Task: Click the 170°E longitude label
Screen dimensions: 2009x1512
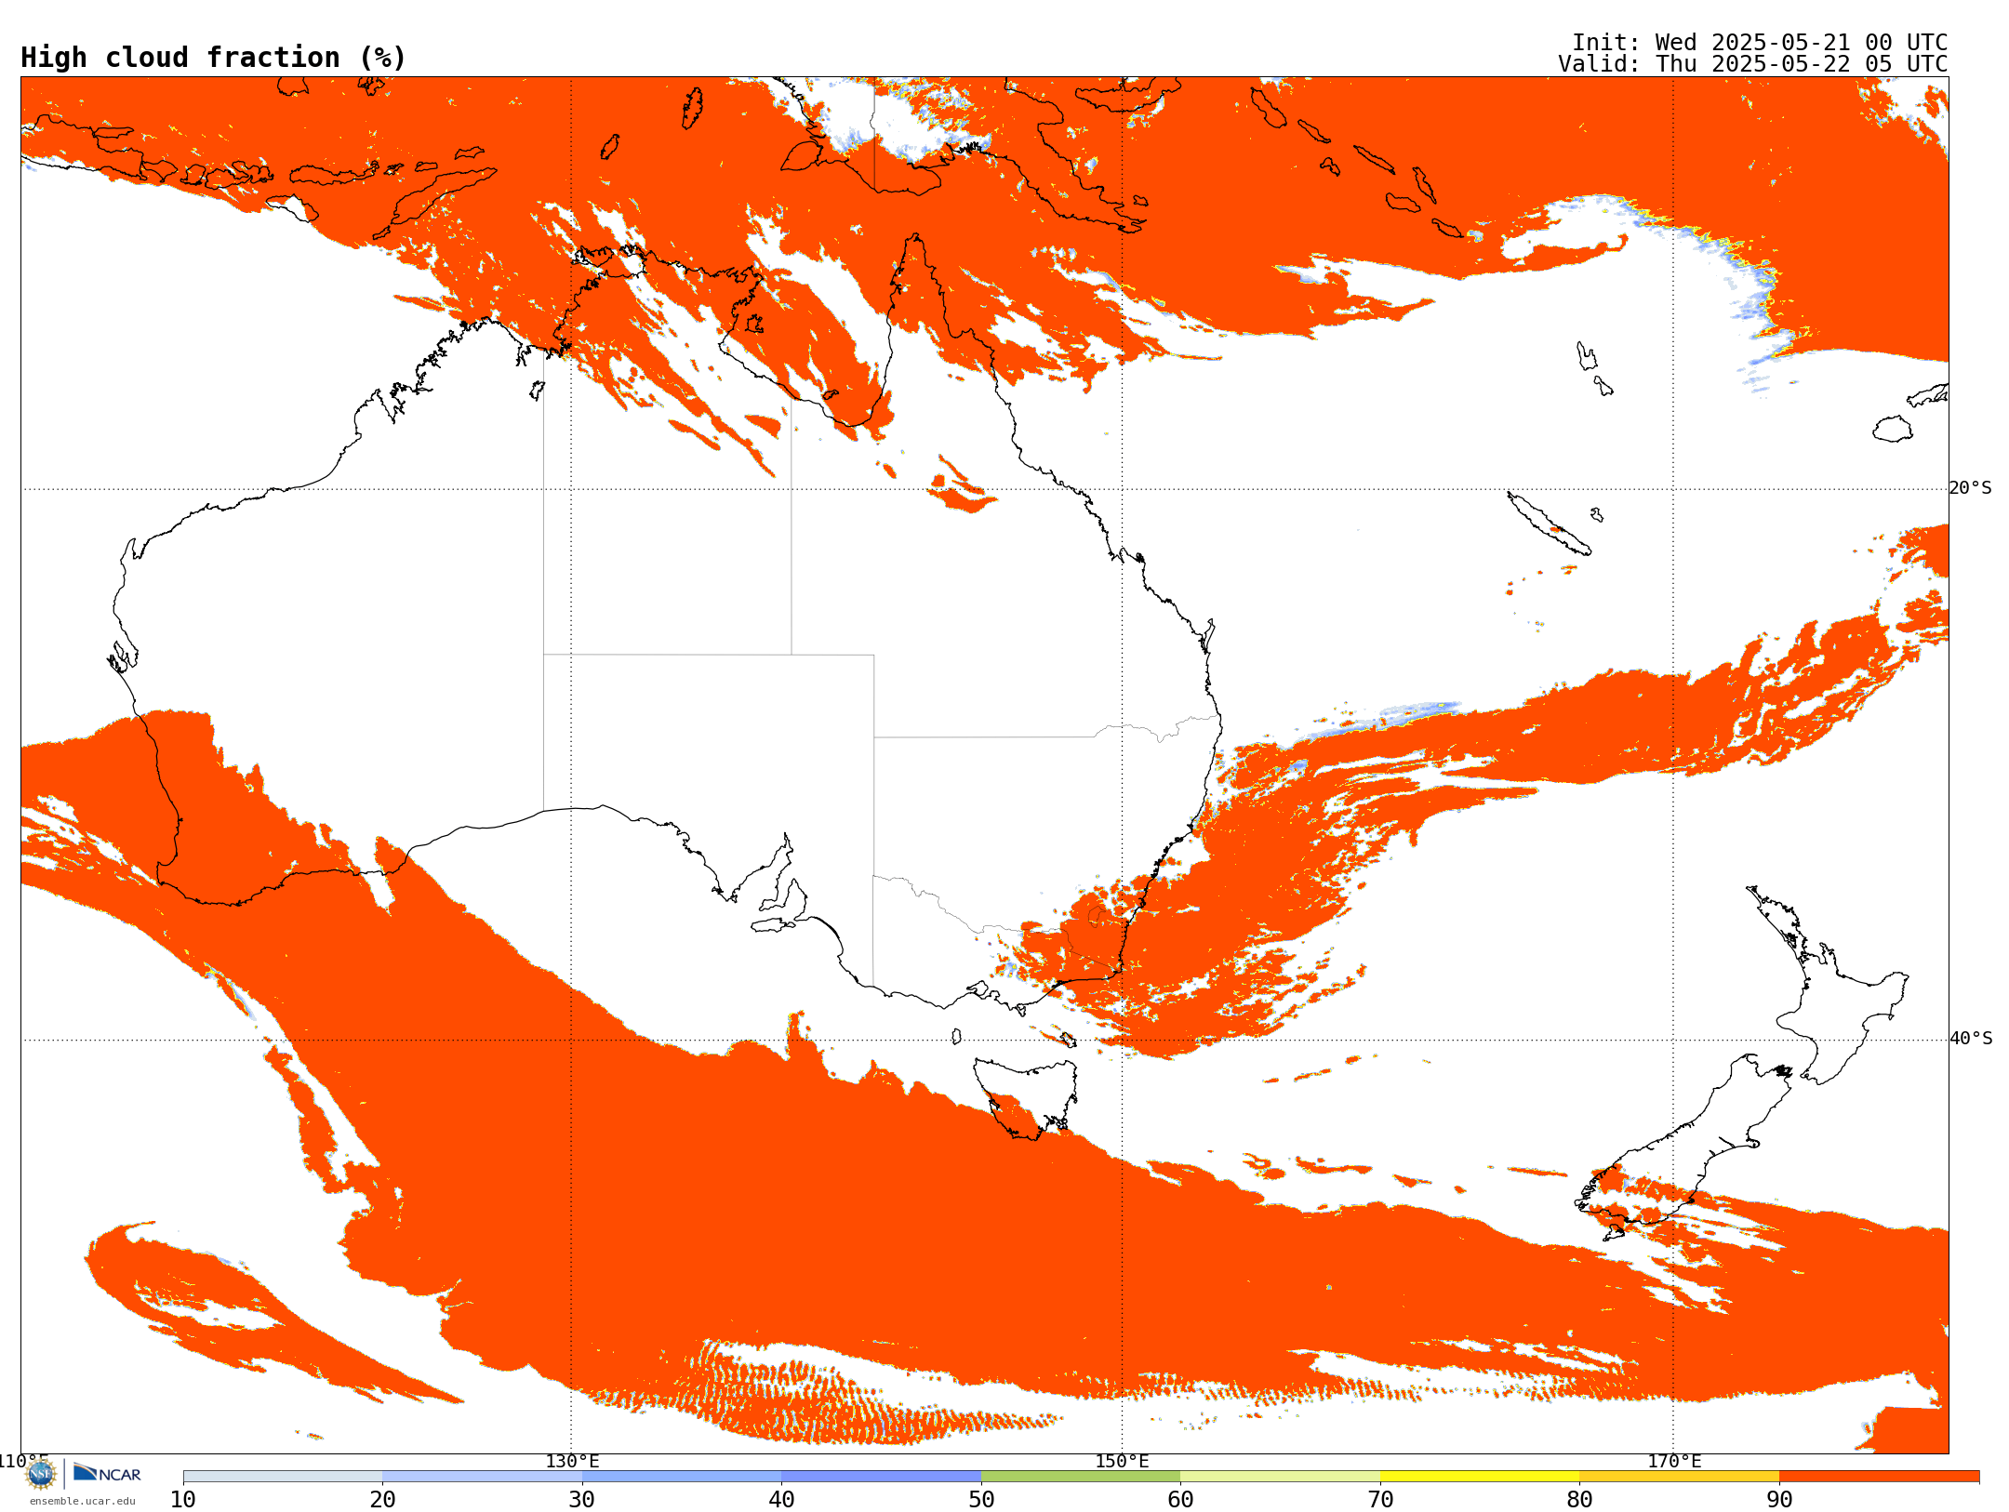Action: click(1674, 1461)
